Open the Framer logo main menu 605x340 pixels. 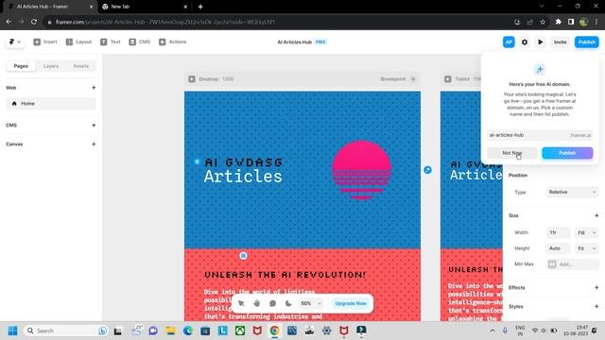coord(15,42)
